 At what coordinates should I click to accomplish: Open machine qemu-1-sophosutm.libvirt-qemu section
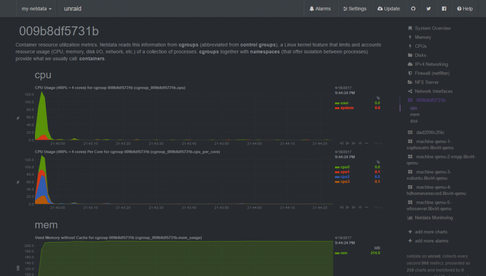click(x=430, y=145)
